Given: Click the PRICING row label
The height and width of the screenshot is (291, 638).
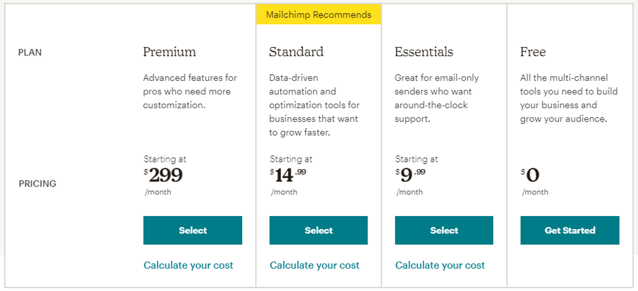Looking at the screenshot, I should (x=37, y=184).
